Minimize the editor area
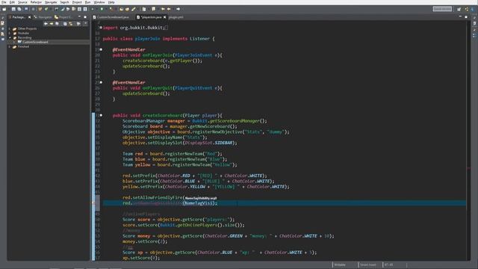The width and height of the screenshot is (478, 269). coord(460,16)
